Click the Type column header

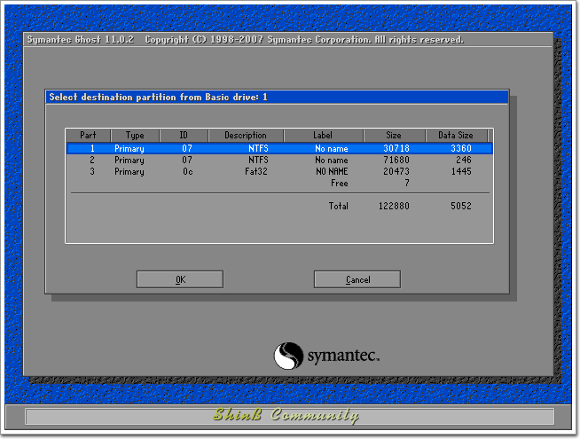pos(135,135)
